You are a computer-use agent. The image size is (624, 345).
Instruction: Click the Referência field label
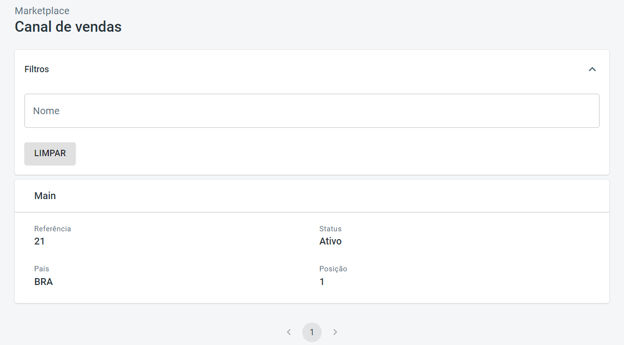pyautogui.click(x=53, y=229)
